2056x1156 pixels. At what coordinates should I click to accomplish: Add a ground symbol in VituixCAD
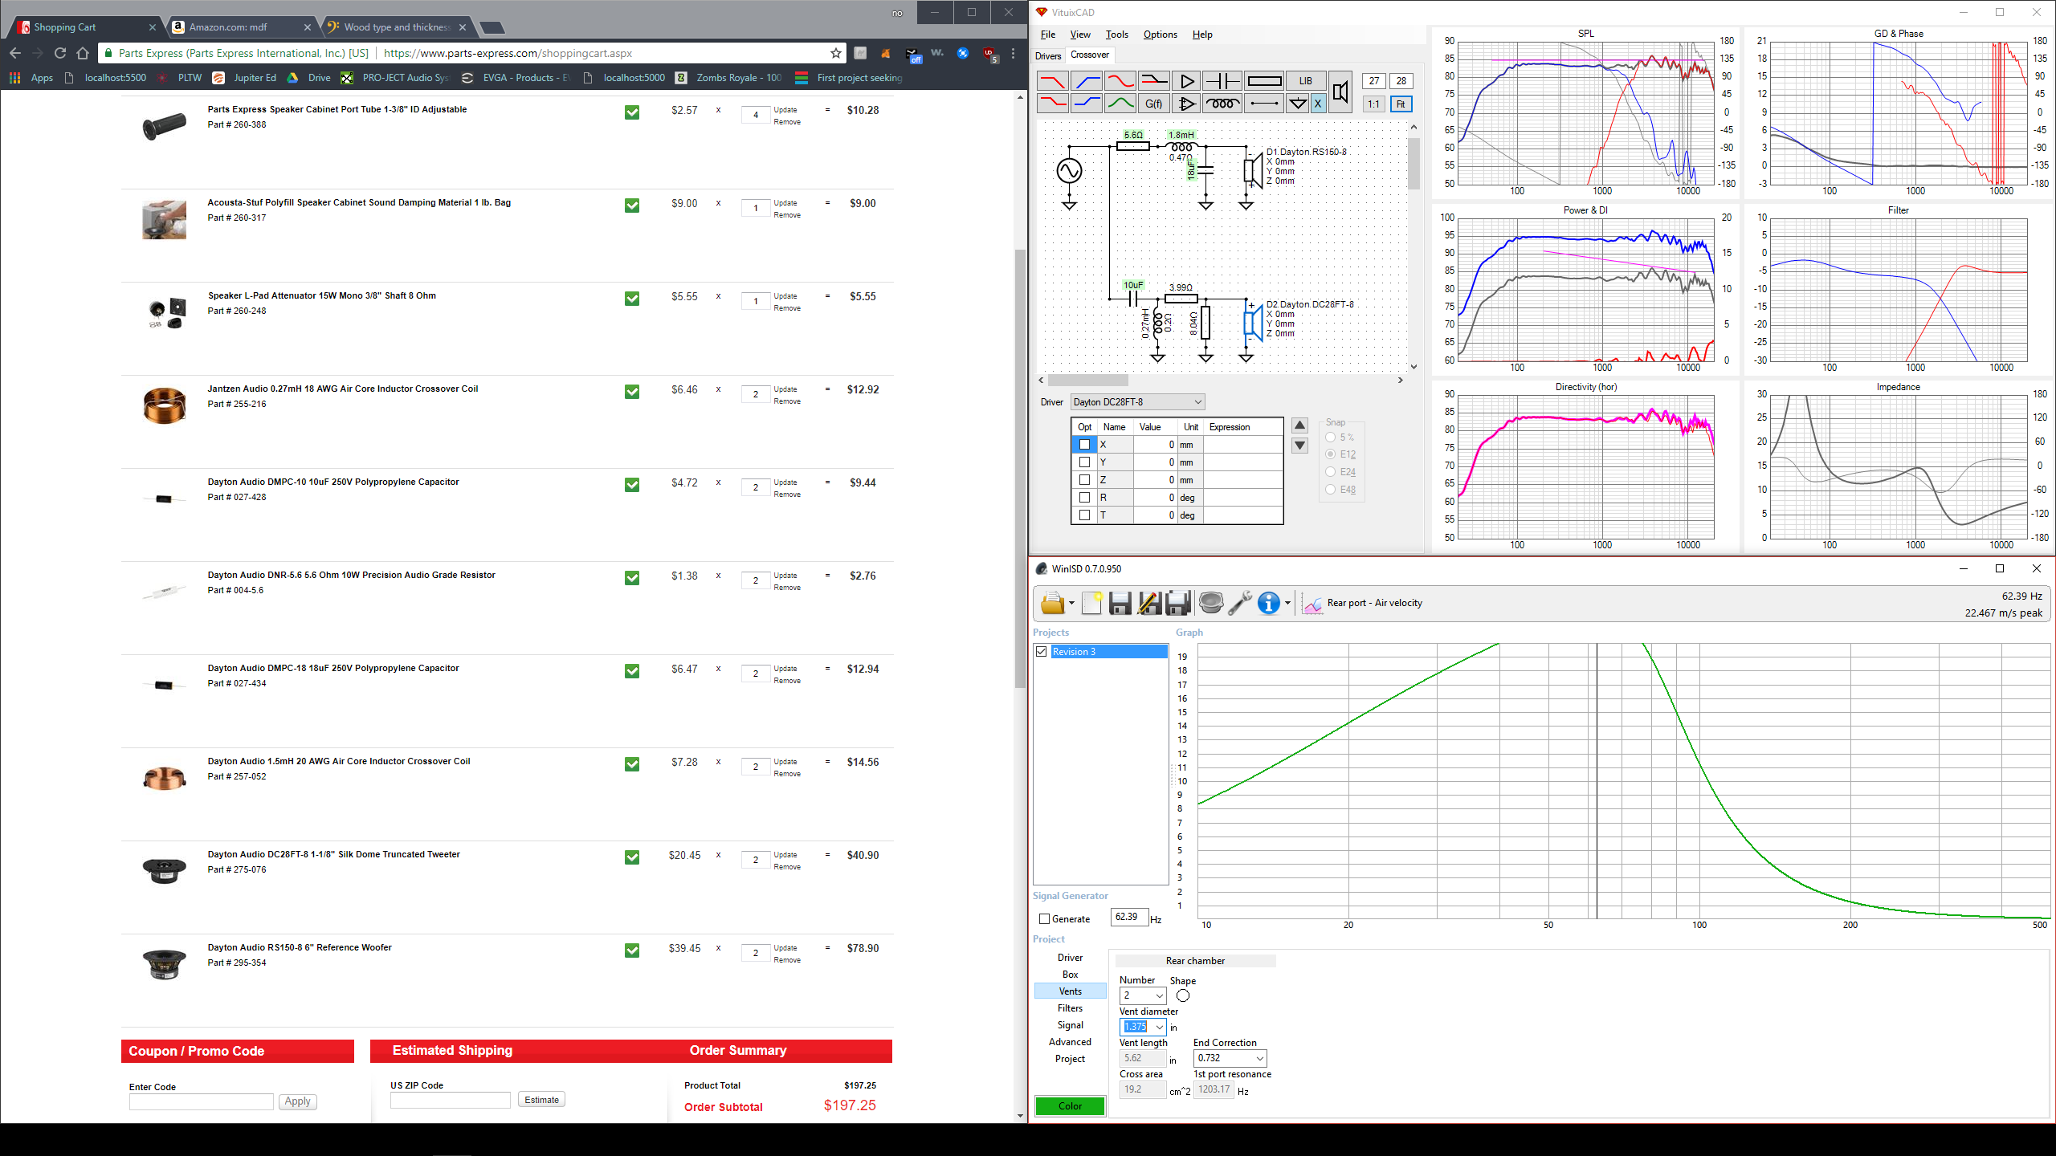tap(1297, 104)
